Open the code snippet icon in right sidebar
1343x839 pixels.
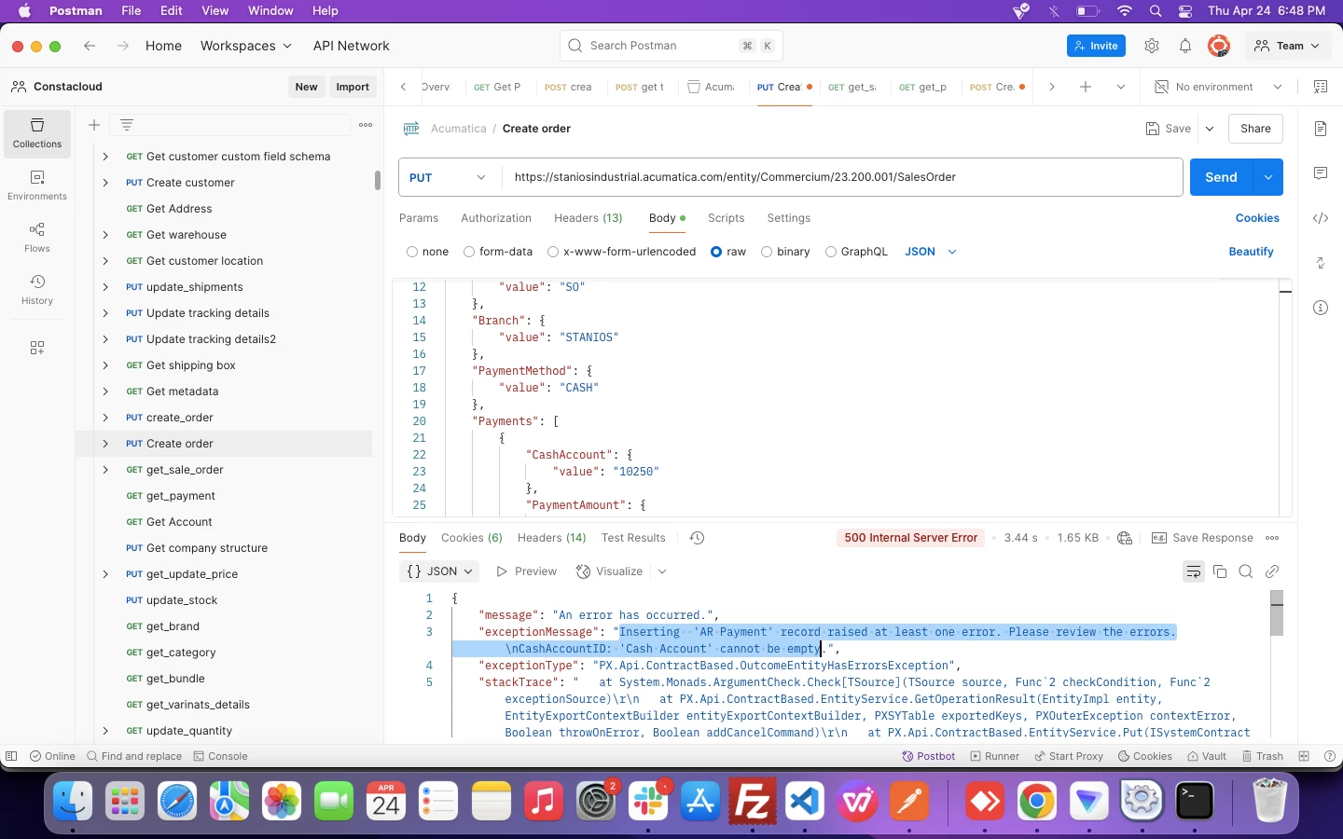click(1321, 218)
